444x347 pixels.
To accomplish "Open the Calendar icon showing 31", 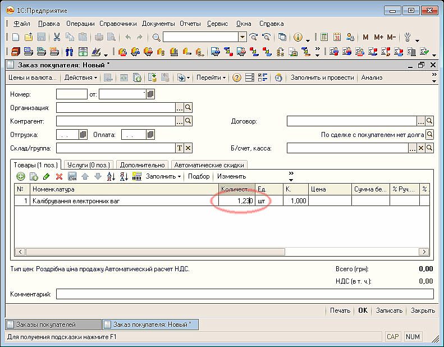I will [337, 37].
